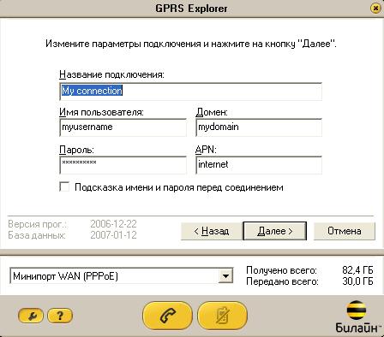This screenshot has width=384, height=337.
Task: Click the label Домен:
Action: pos(212,112)
